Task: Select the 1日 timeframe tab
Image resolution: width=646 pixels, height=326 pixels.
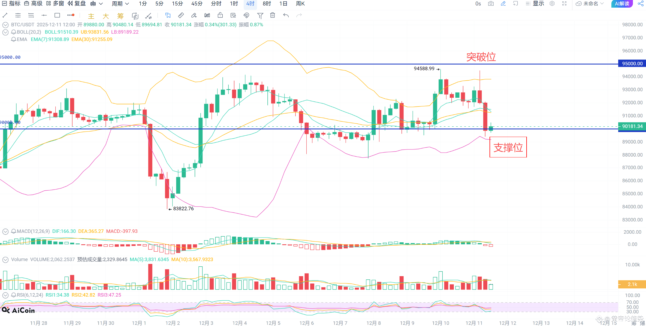Action: pos(283,4)
